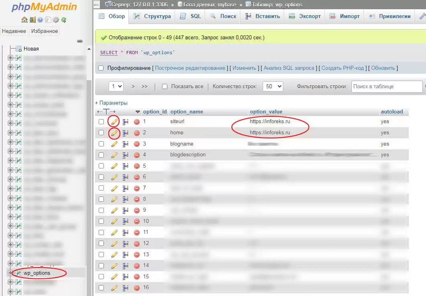This screenshot has height=296, width=426.
Task: Click red delete icon for blogdescription row
Action: tap(137, 155)
